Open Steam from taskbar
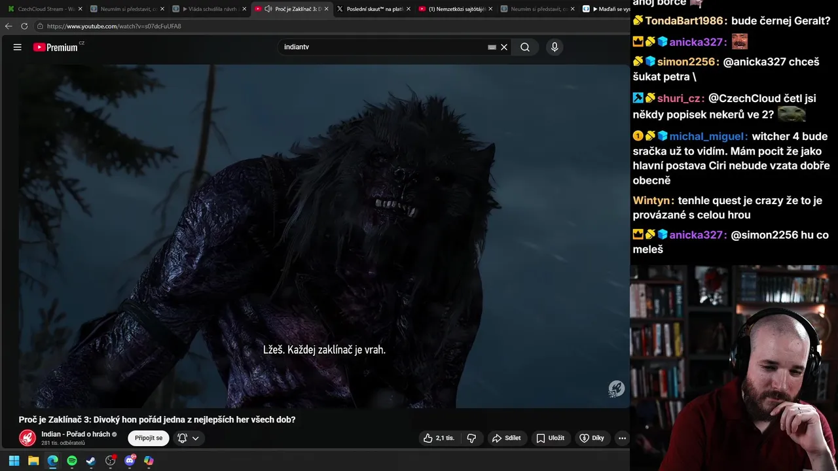Screen dimensions: 838x471 [x=91, y=461]
